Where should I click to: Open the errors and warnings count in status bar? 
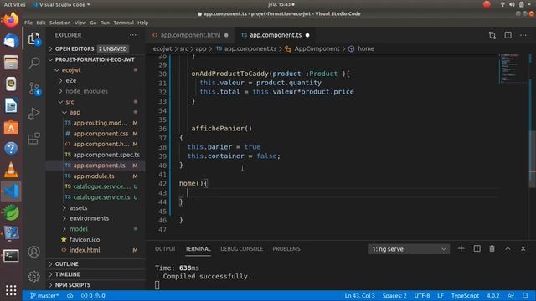tap(93, 295)
